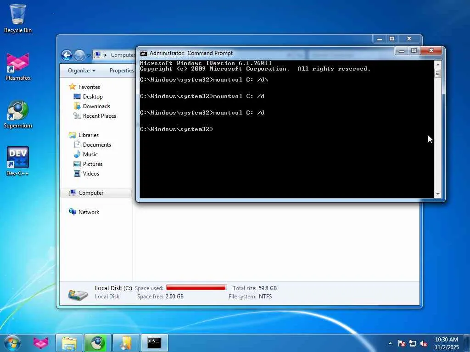The height and width of the screenshot is (352, 470).
Task: Click the Command Prompt scrollbar thumb
Action: tap(437, 73)
